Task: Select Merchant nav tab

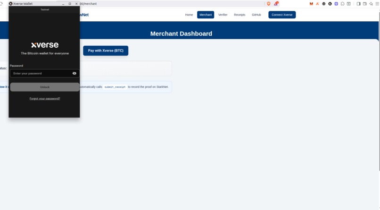Action: [206, 15]
